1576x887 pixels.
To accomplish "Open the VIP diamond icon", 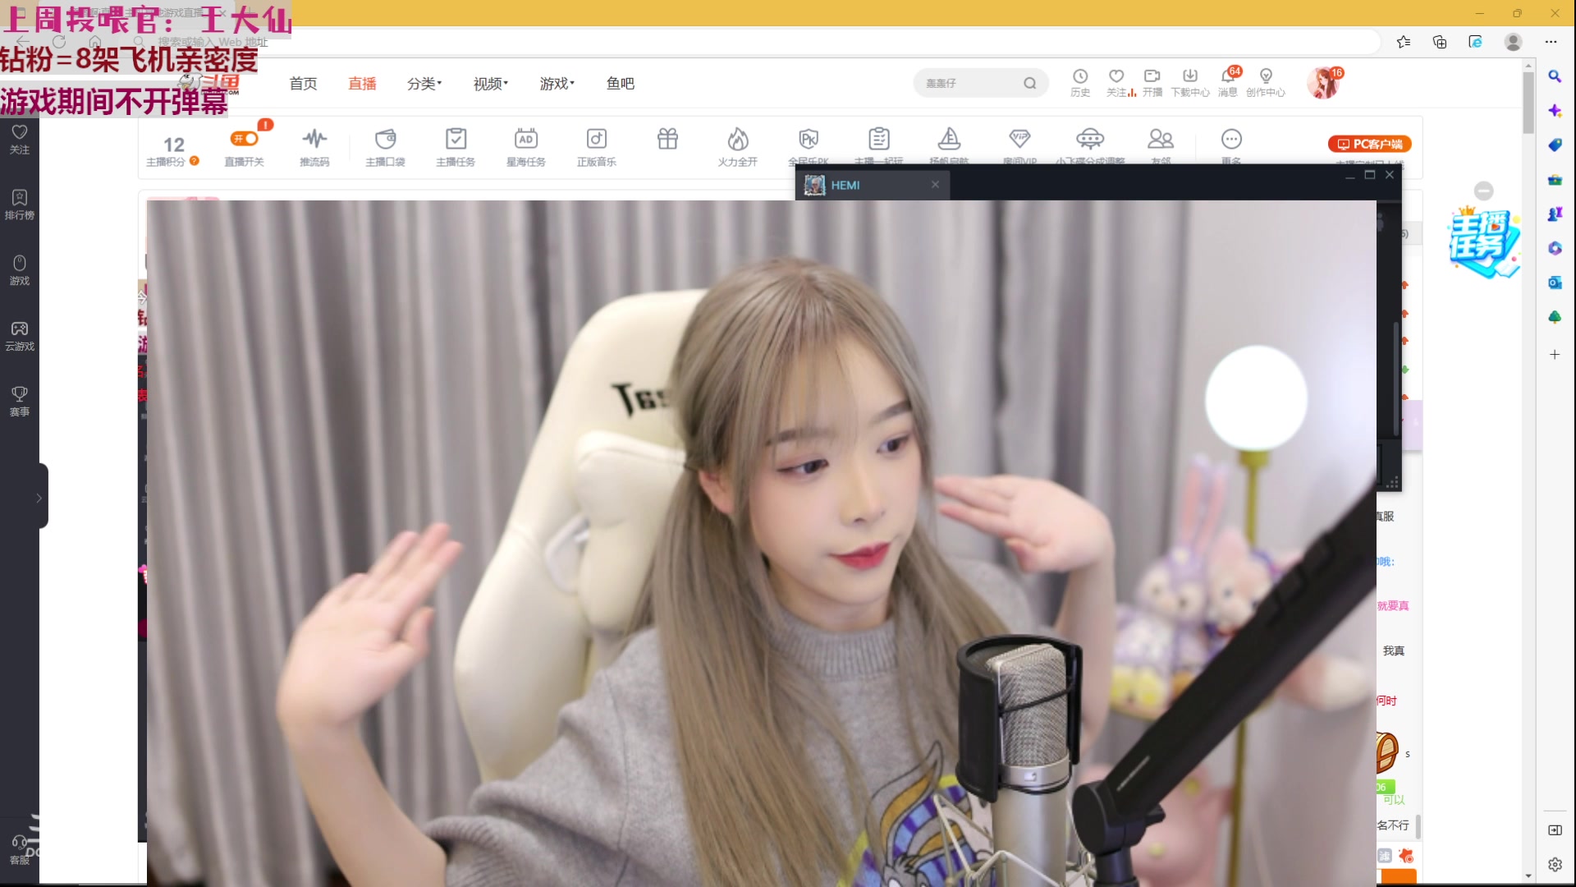I will pos(1019,138).
